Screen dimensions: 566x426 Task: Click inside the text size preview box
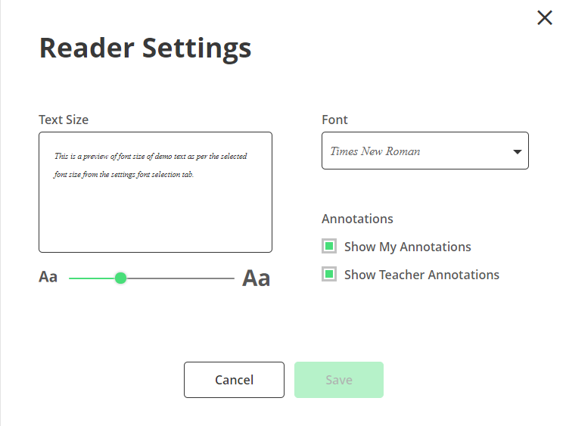tap(155, 216)
